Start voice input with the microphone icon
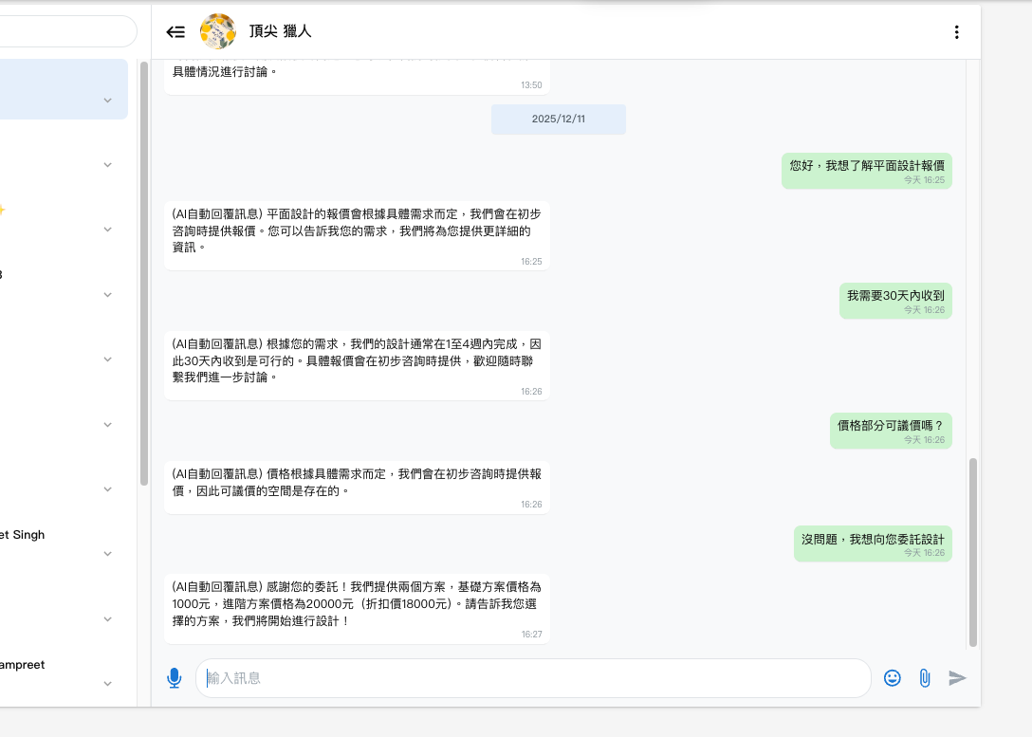 [x=174, y=678]
